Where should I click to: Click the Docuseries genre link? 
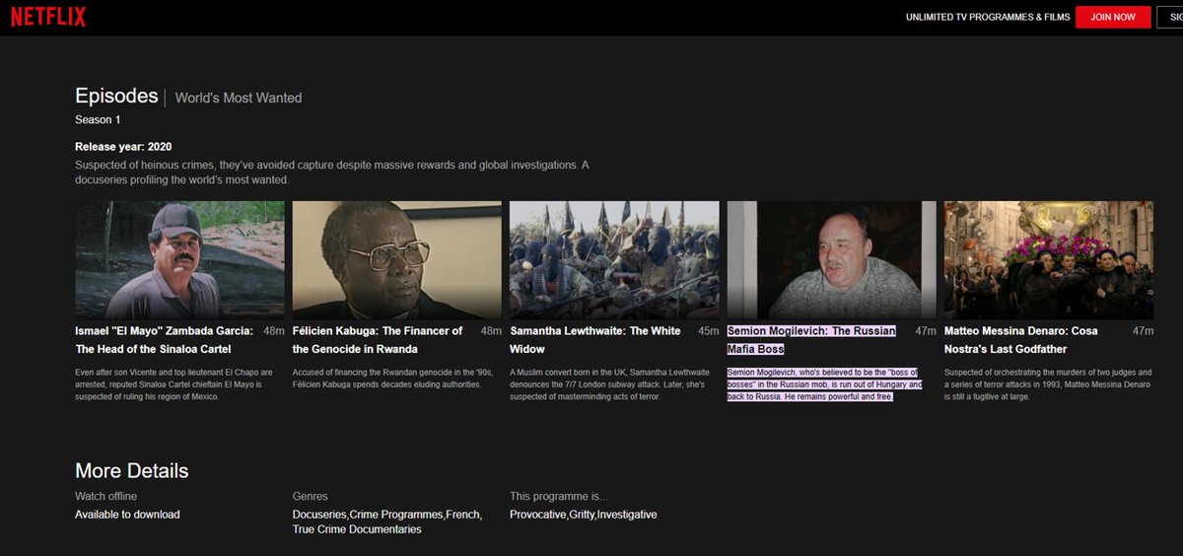tap(319, 515)
